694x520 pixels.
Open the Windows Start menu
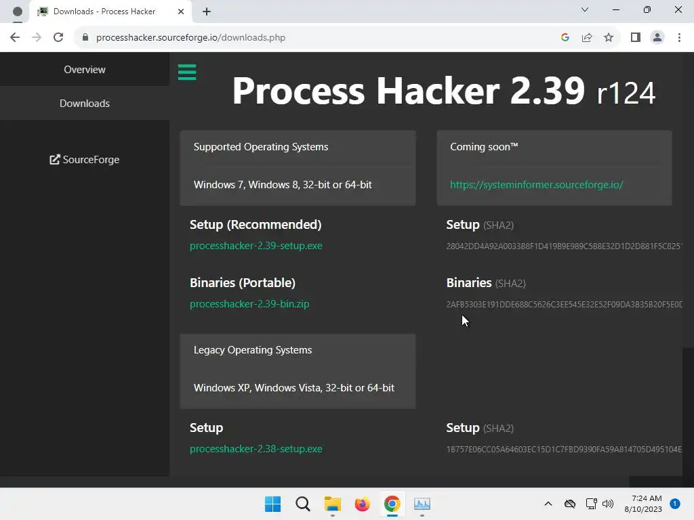coord(272,504)
